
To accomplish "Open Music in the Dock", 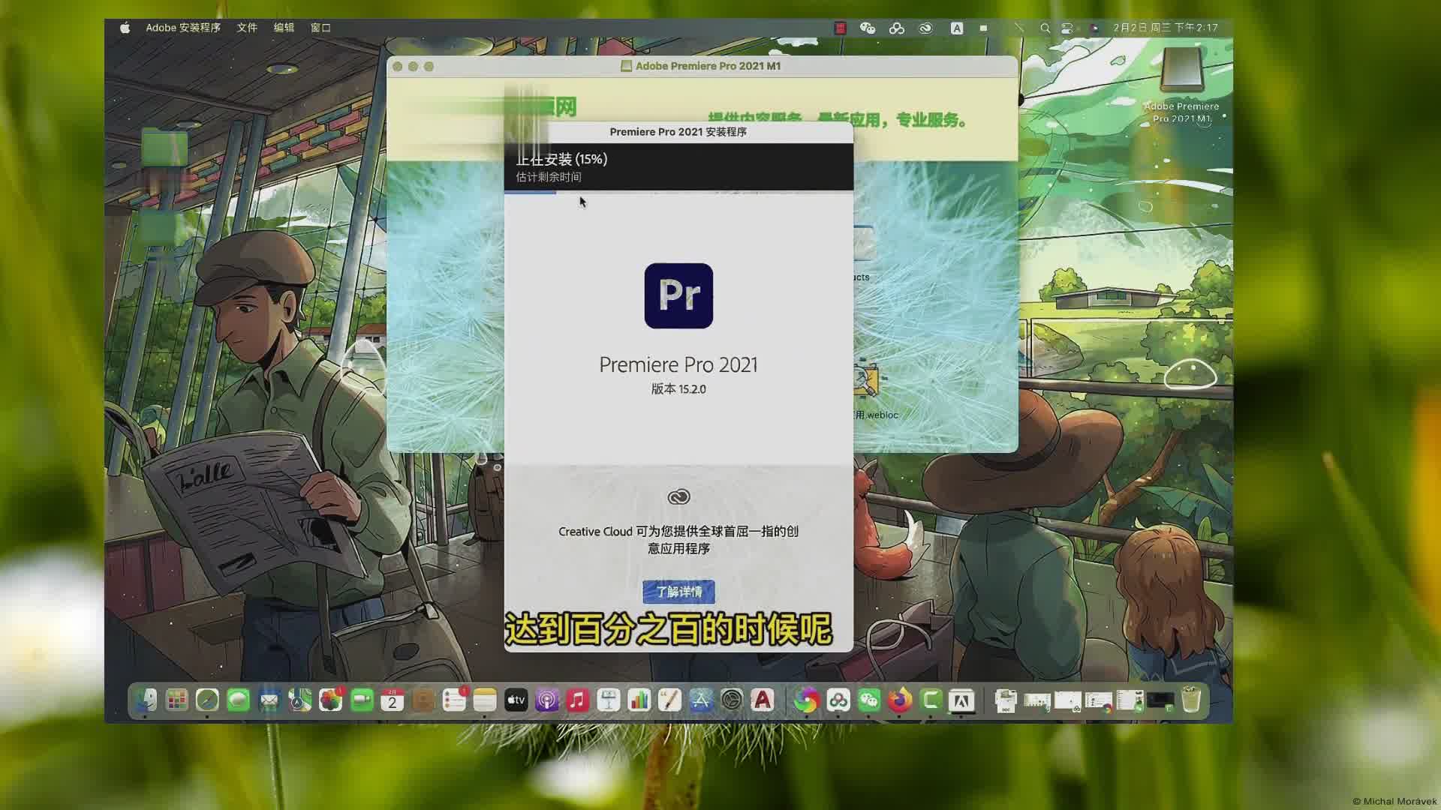I will tap(577, 700).
